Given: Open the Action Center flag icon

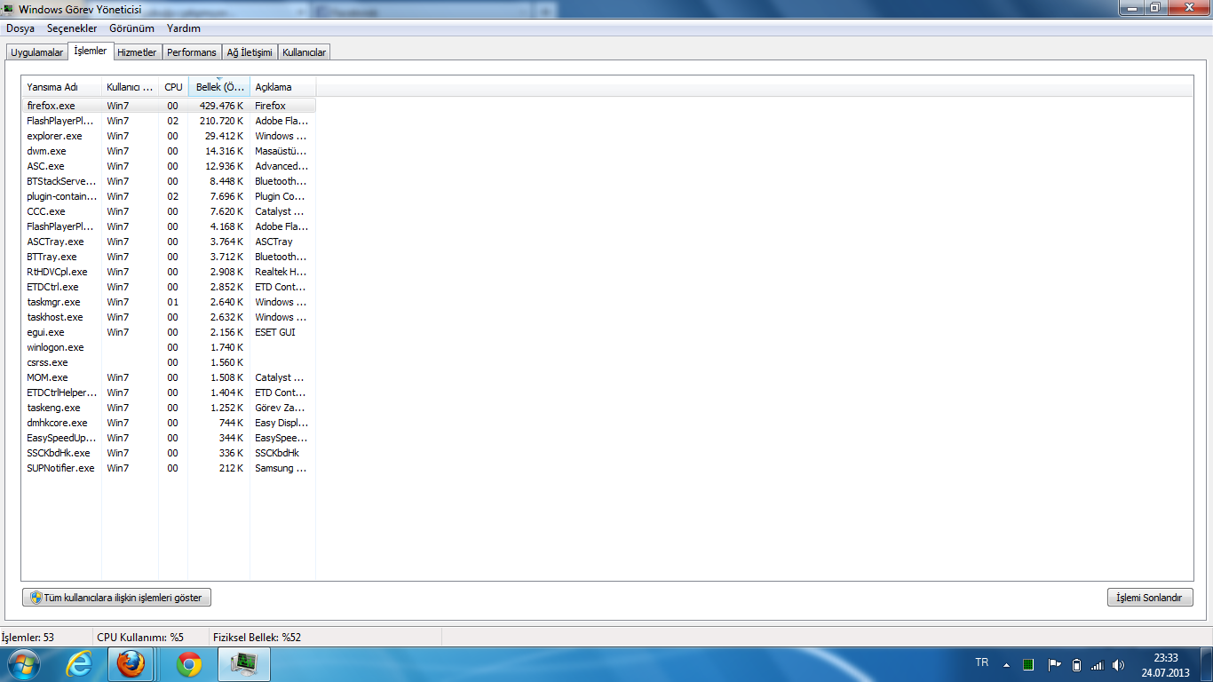Looking at the screenshot, I should (1054, 664).
